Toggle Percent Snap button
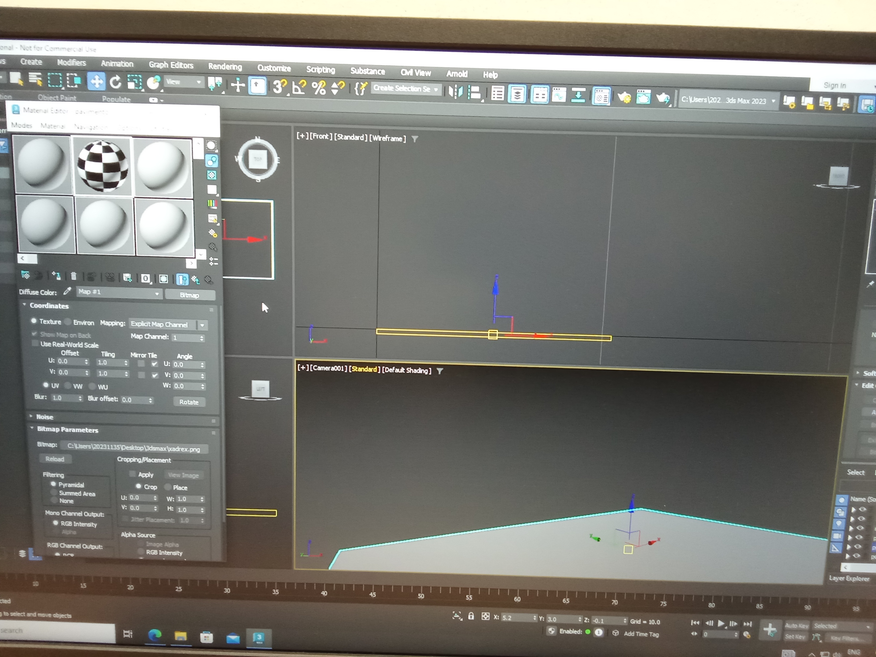Image resolution: width=876 pixels, height=657 pixels. pos(318,87)
